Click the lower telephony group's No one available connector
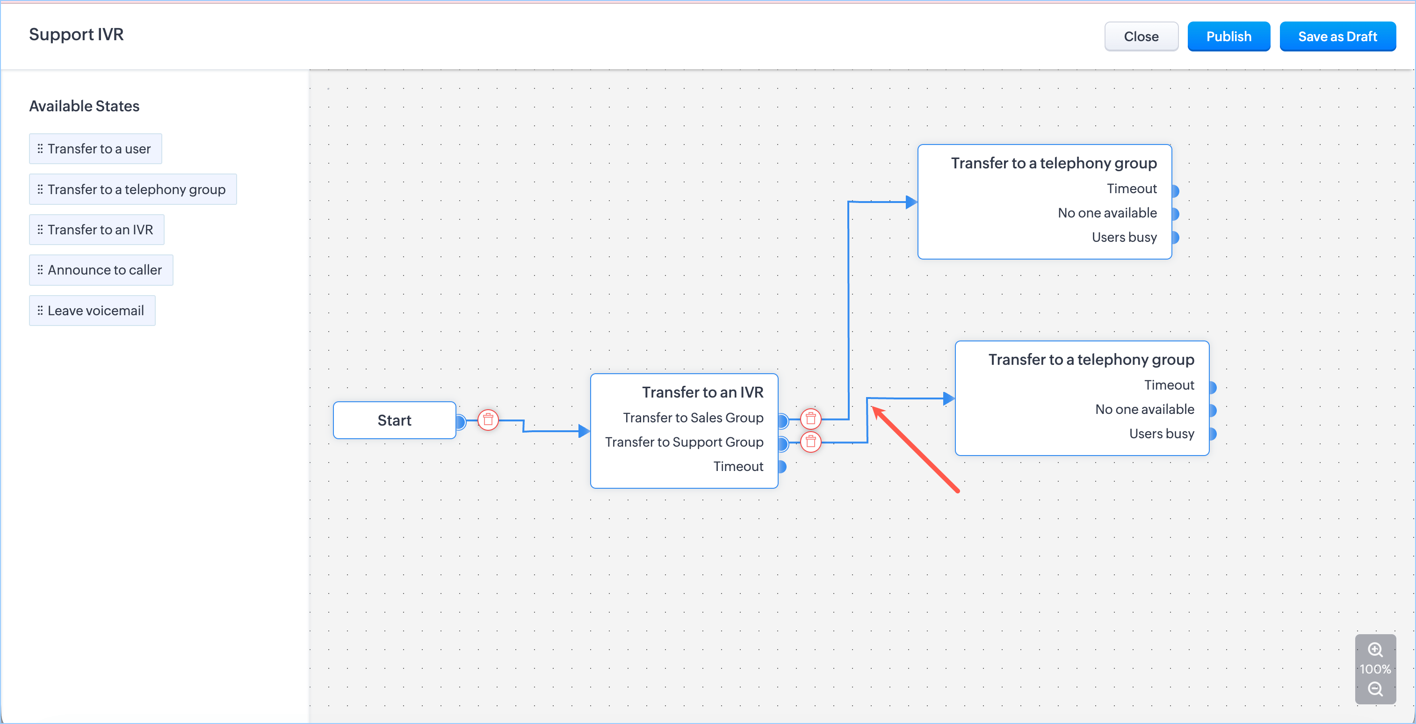This screenshot has height=724, width=1416. 1212,410
